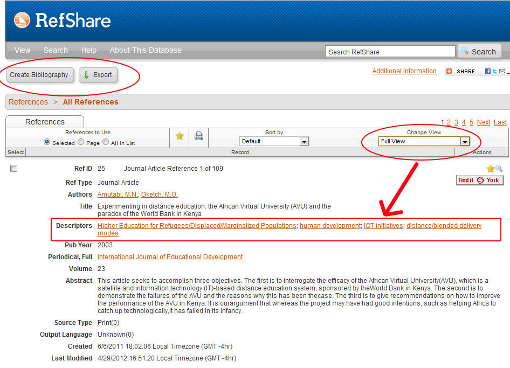
Task: Click the Facebook share icon
Action: coord(487,71)
